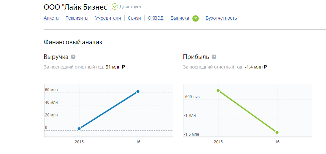The width and height of the screenshot is (326, 154).
Task: Select the ОКВЭД link
Action: (156, 18)
